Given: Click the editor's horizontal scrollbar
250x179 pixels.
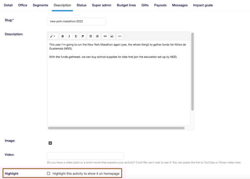Looking at the screenshot, I should 116,128.
